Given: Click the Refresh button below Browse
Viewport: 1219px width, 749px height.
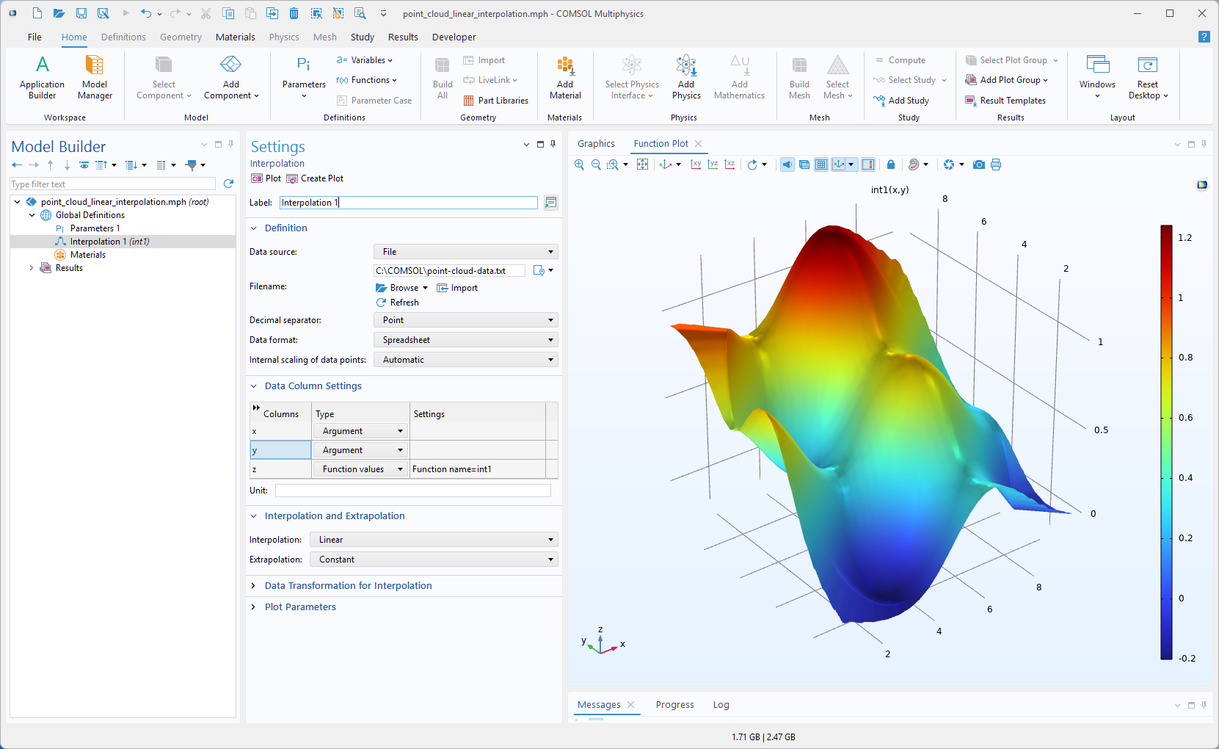Looking at the screenshot, I should [398, 303].
